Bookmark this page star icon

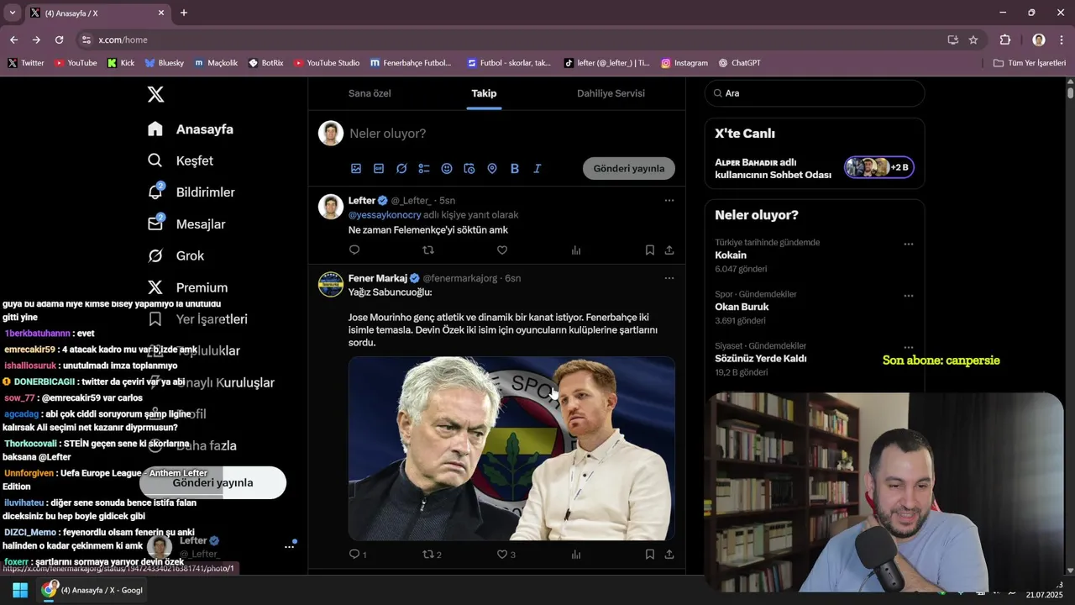(973, 39)
